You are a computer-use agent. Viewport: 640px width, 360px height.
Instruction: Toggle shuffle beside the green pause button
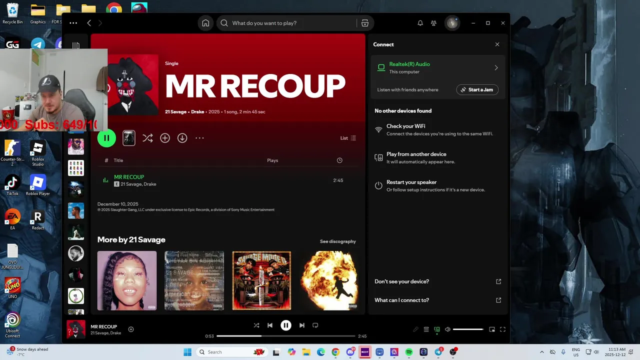[147, 138]
